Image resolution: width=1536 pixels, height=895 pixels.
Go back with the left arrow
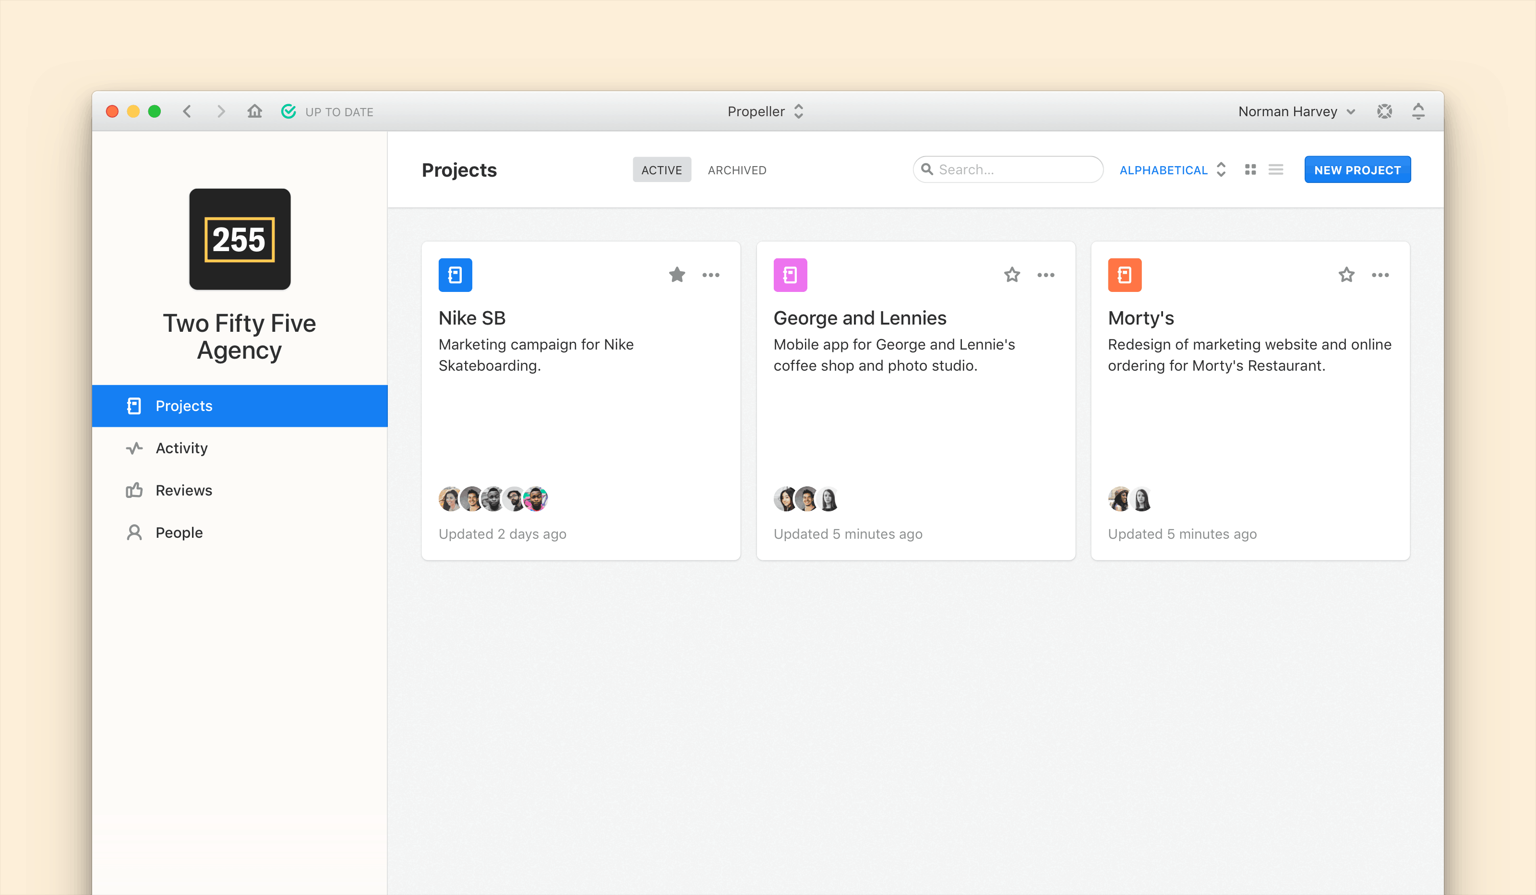pyautogui.click(x=187, y=111)
